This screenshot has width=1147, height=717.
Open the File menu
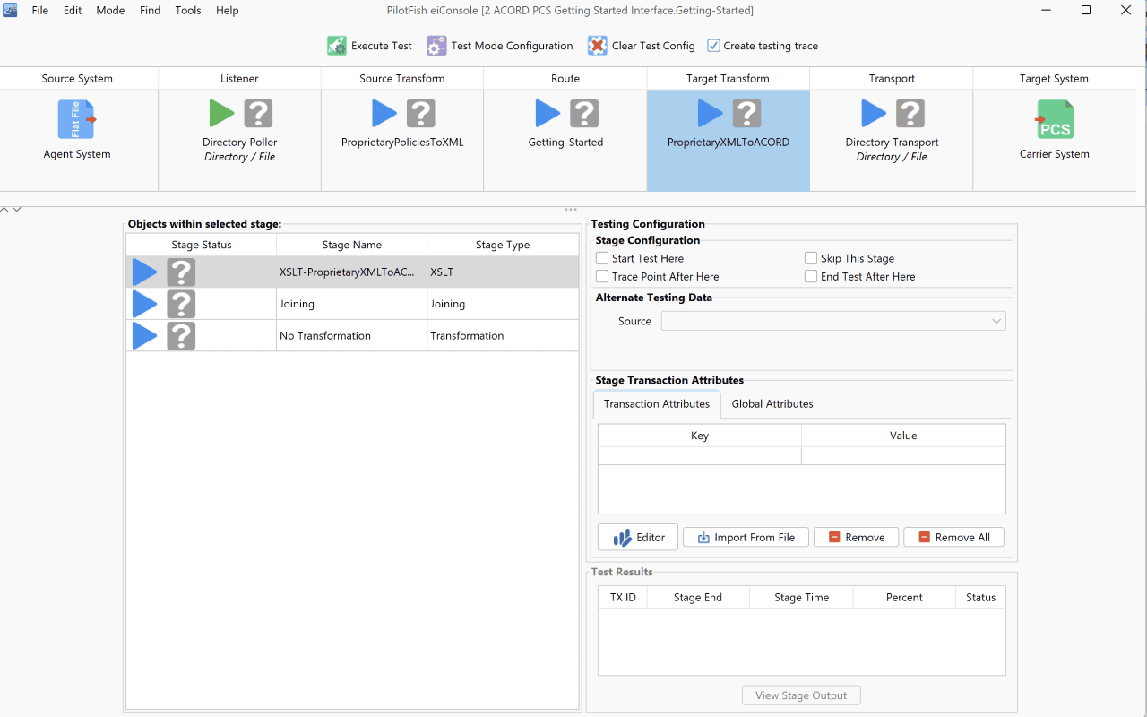[40, 11]
